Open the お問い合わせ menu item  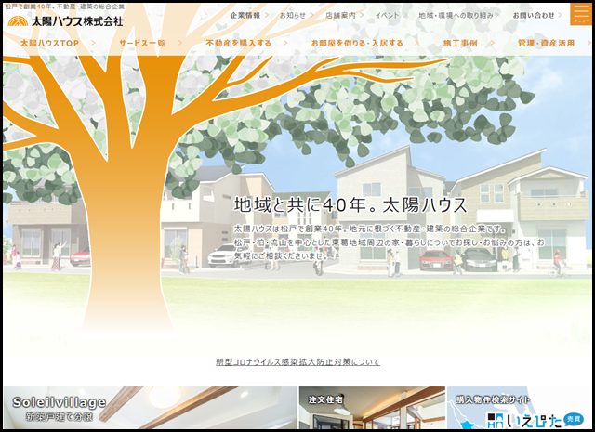[534, 15]
